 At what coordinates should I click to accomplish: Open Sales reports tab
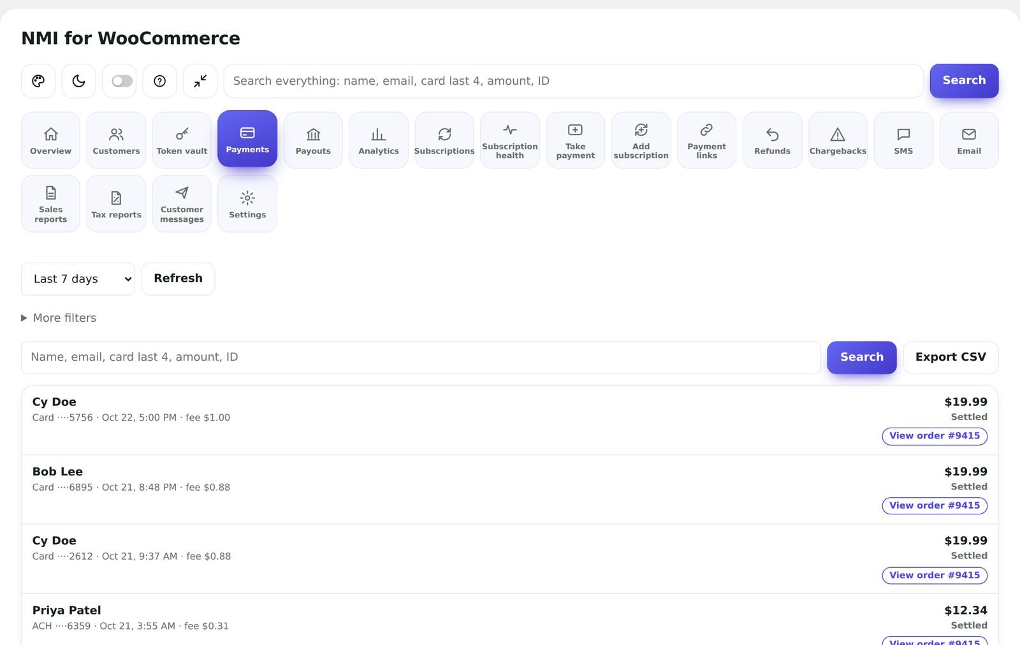[50, 204]
